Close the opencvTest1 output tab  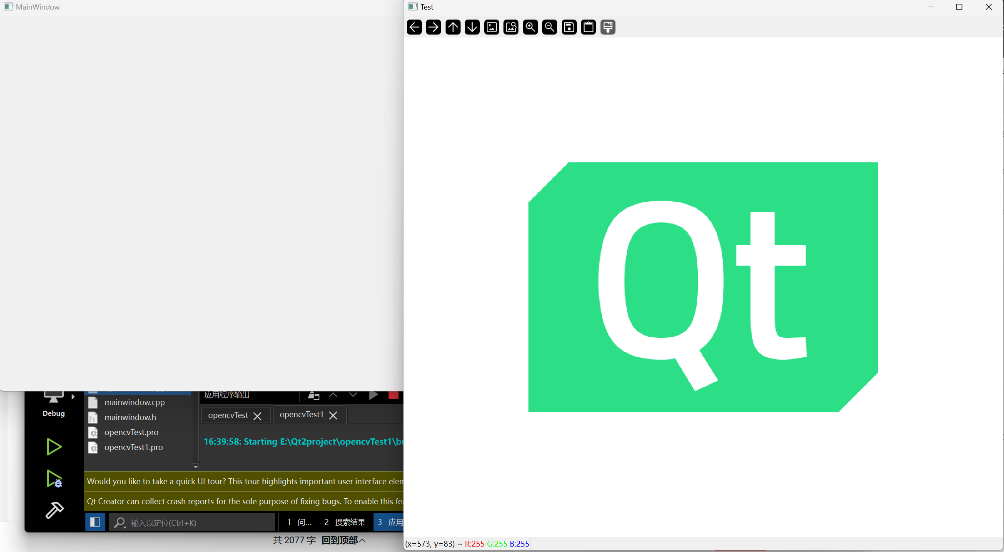(333, 415)
